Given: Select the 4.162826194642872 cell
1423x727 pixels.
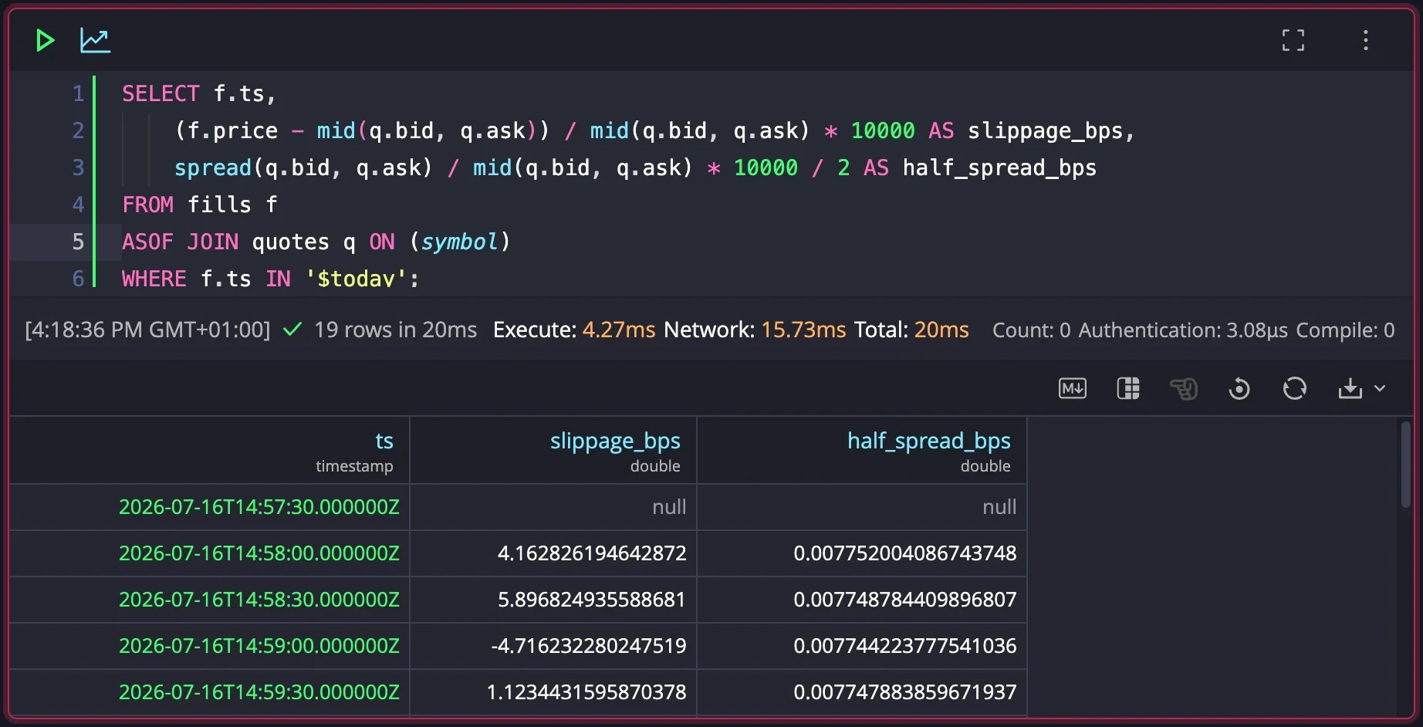Looking at the screenshot, I should tap(553, 553).
